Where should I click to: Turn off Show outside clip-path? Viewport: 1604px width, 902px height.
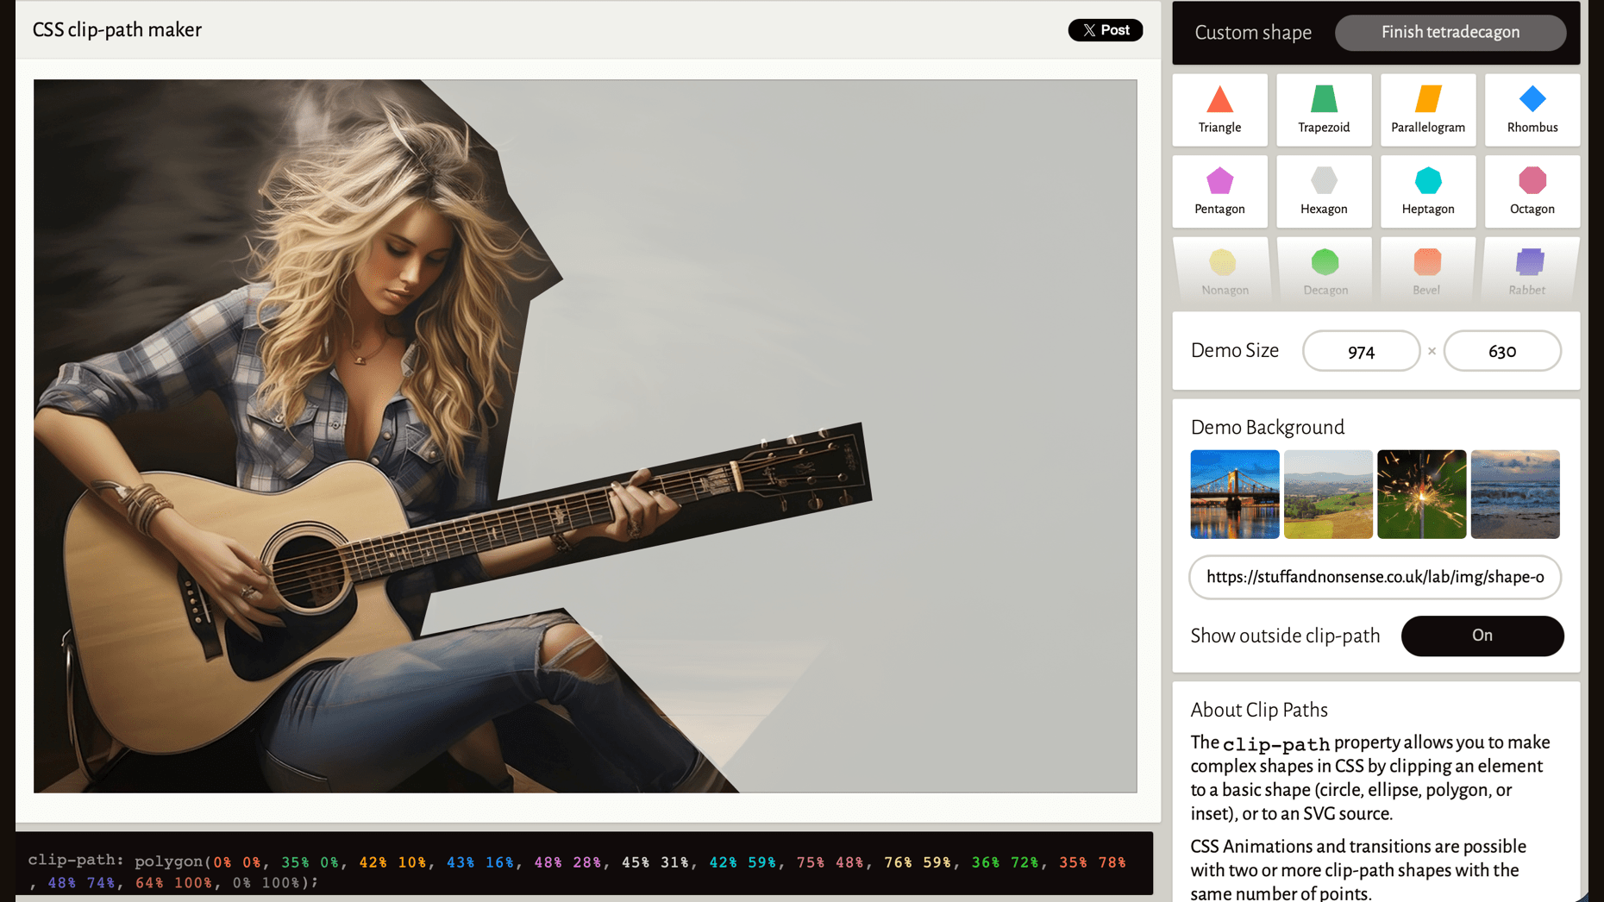tap(1482, 636)
